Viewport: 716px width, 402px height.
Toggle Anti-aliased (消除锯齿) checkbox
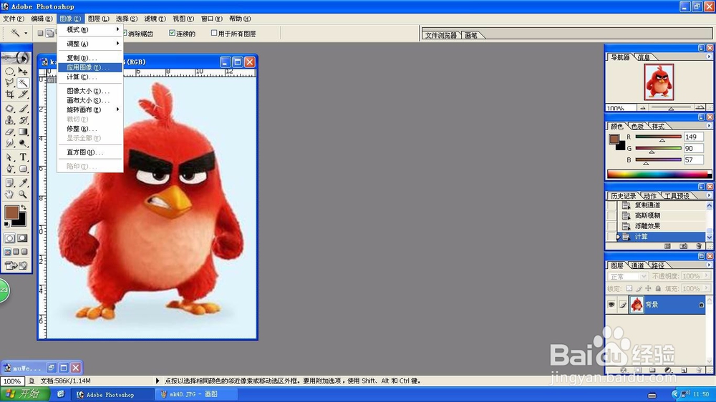[125, 33]
